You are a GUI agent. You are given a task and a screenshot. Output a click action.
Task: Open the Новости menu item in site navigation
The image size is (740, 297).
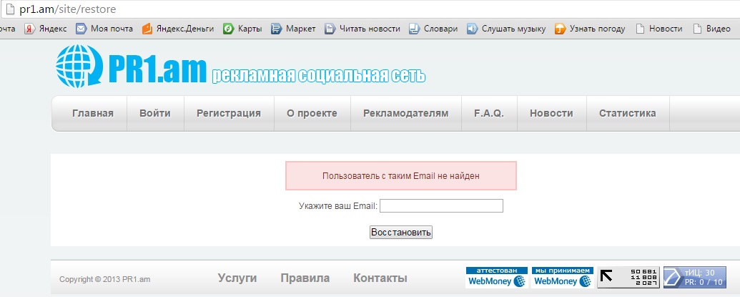[552, 113]
